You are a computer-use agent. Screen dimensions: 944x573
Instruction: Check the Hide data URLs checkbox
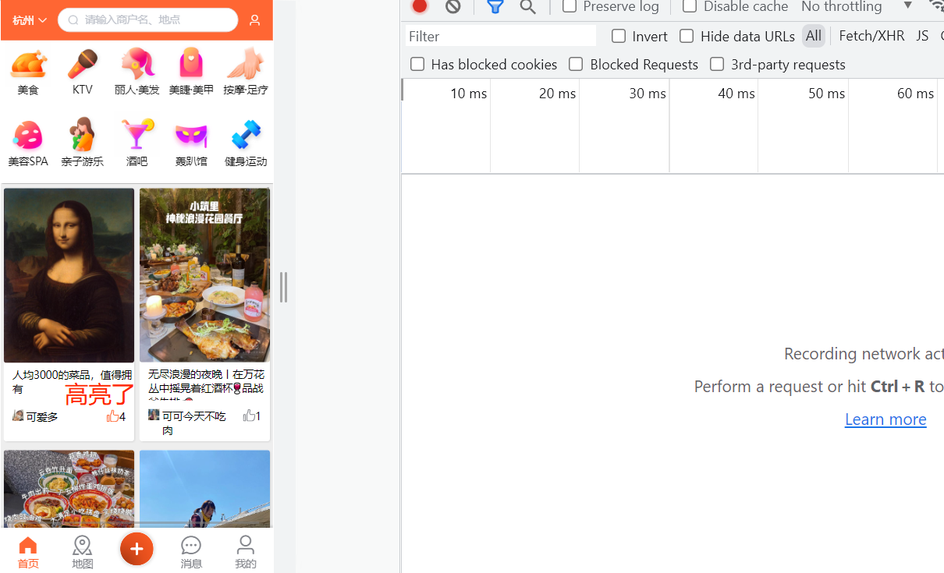(687, 36)
